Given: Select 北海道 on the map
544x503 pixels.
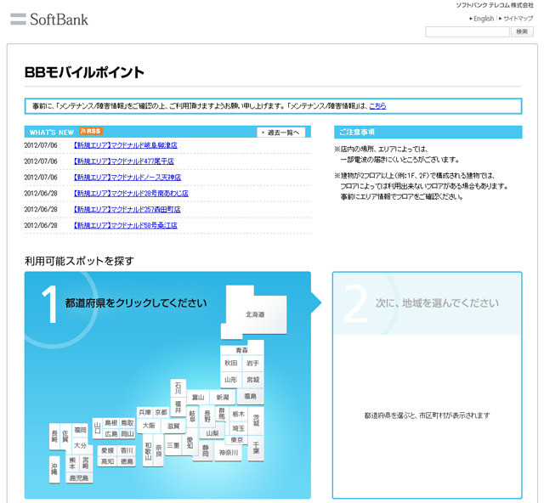Looking at the screenshot, I should (x=255, y=314).
